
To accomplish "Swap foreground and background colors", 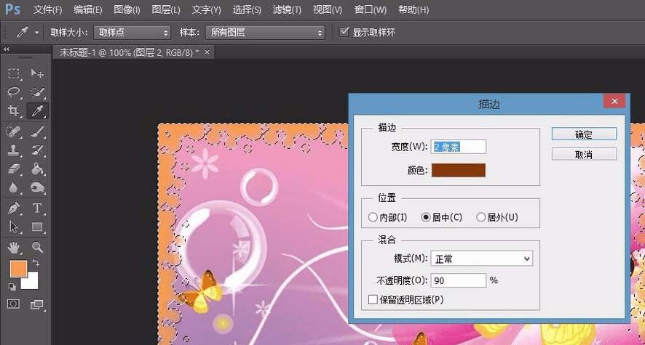I will [36, 262].
